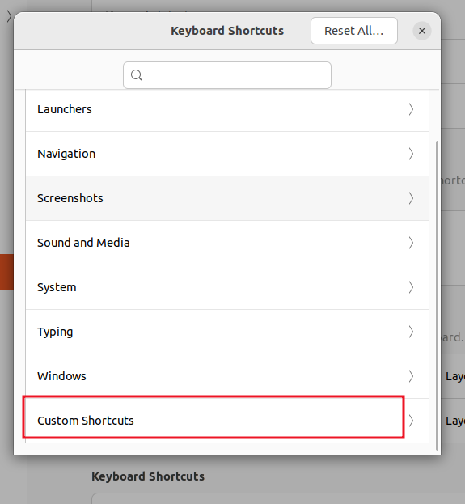Click the chevron arrow beside Launchers
The image size is (465, 504).
point(411,109)
